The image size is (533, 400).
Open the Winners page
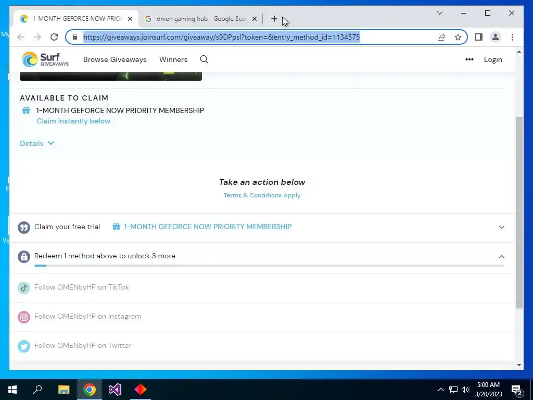tap(173, 59)
